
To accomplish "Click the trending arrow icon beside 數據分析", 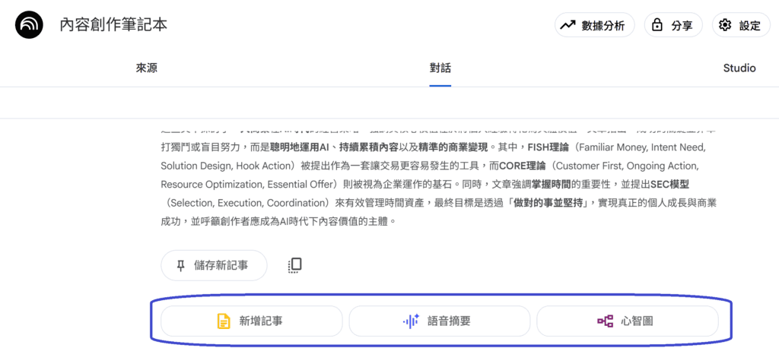I will click(x=568, y=25).
